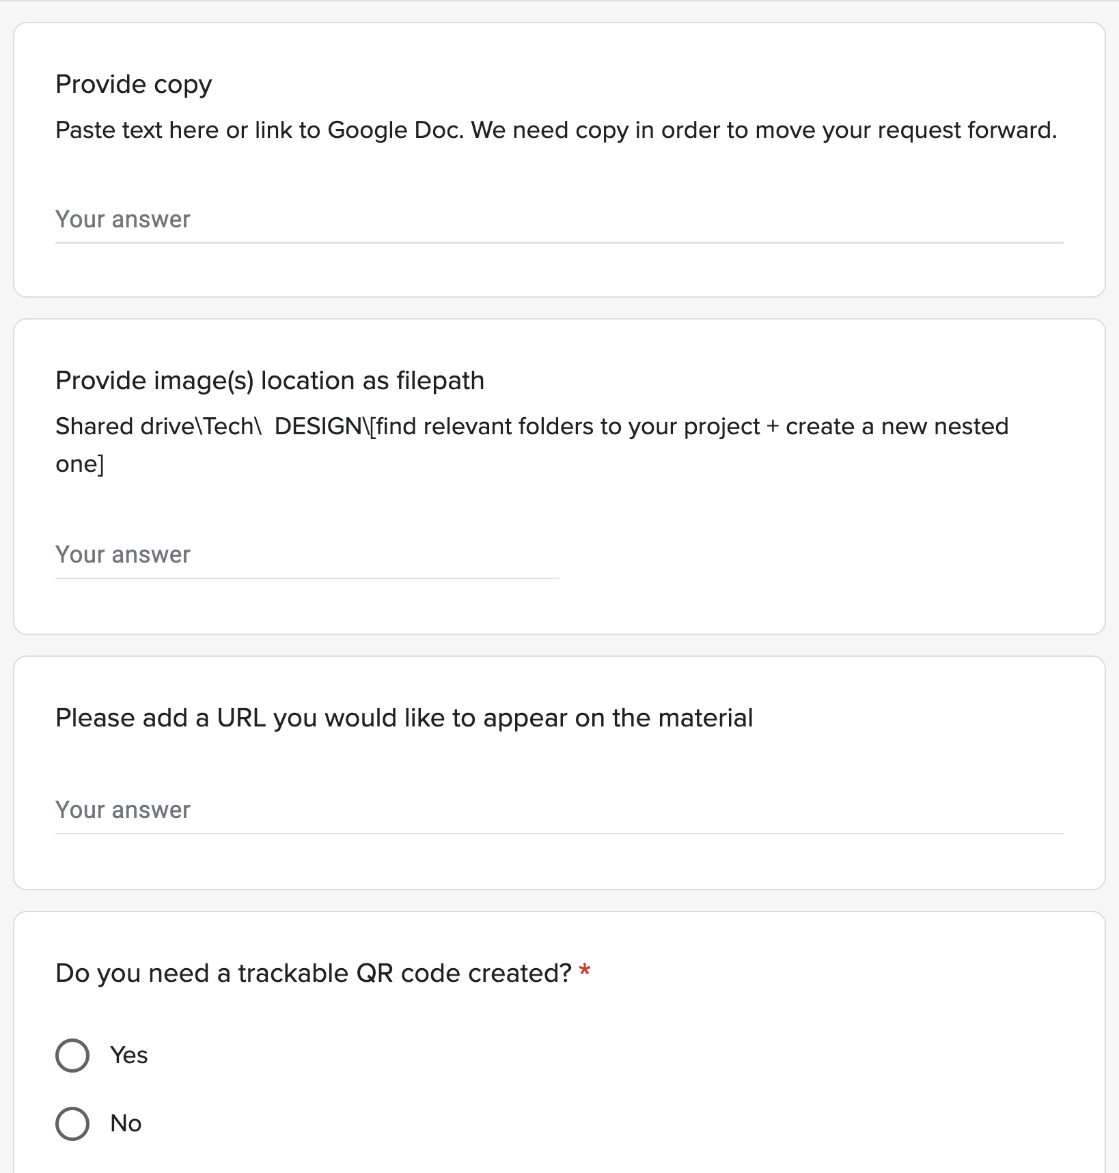Click the trackable QR code question title

coord(313,974)
